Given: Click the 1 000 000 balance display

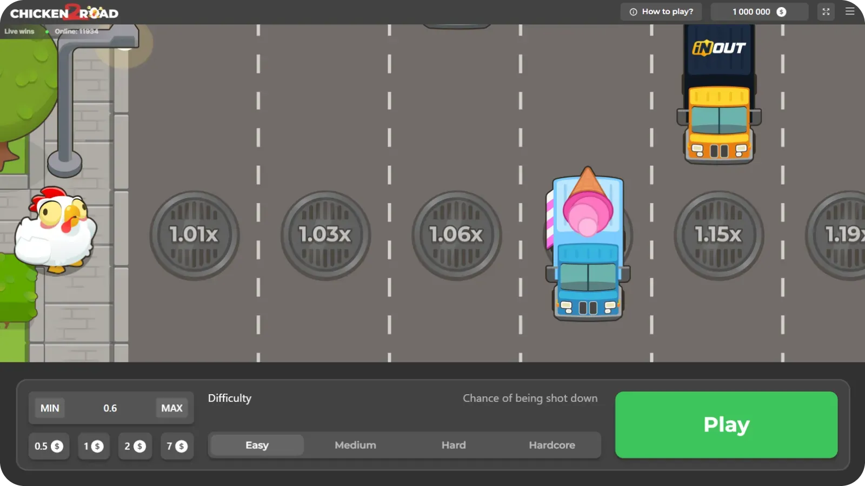Looking at the screenshot, I should pos(759,11).
